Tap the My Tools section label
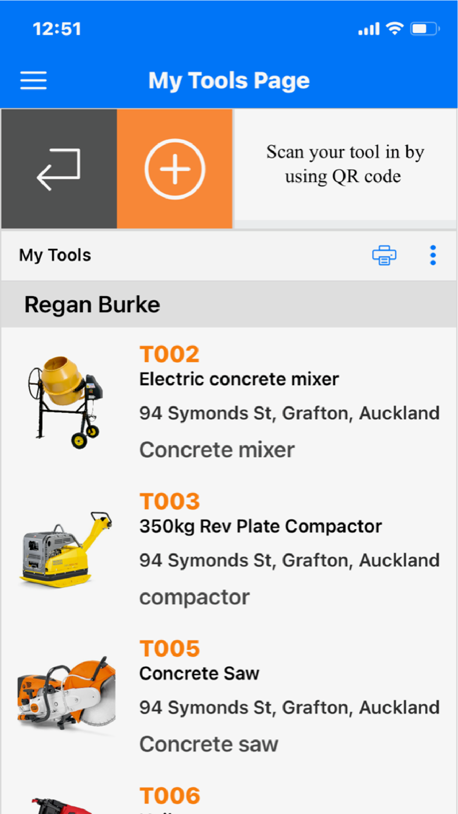The image size is (458, 814). (55, 255)
